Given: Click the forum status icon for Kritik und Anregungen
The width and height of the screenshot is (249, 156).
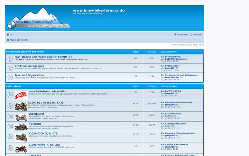Looking at the screenshot, I should (x=10, y=68).
